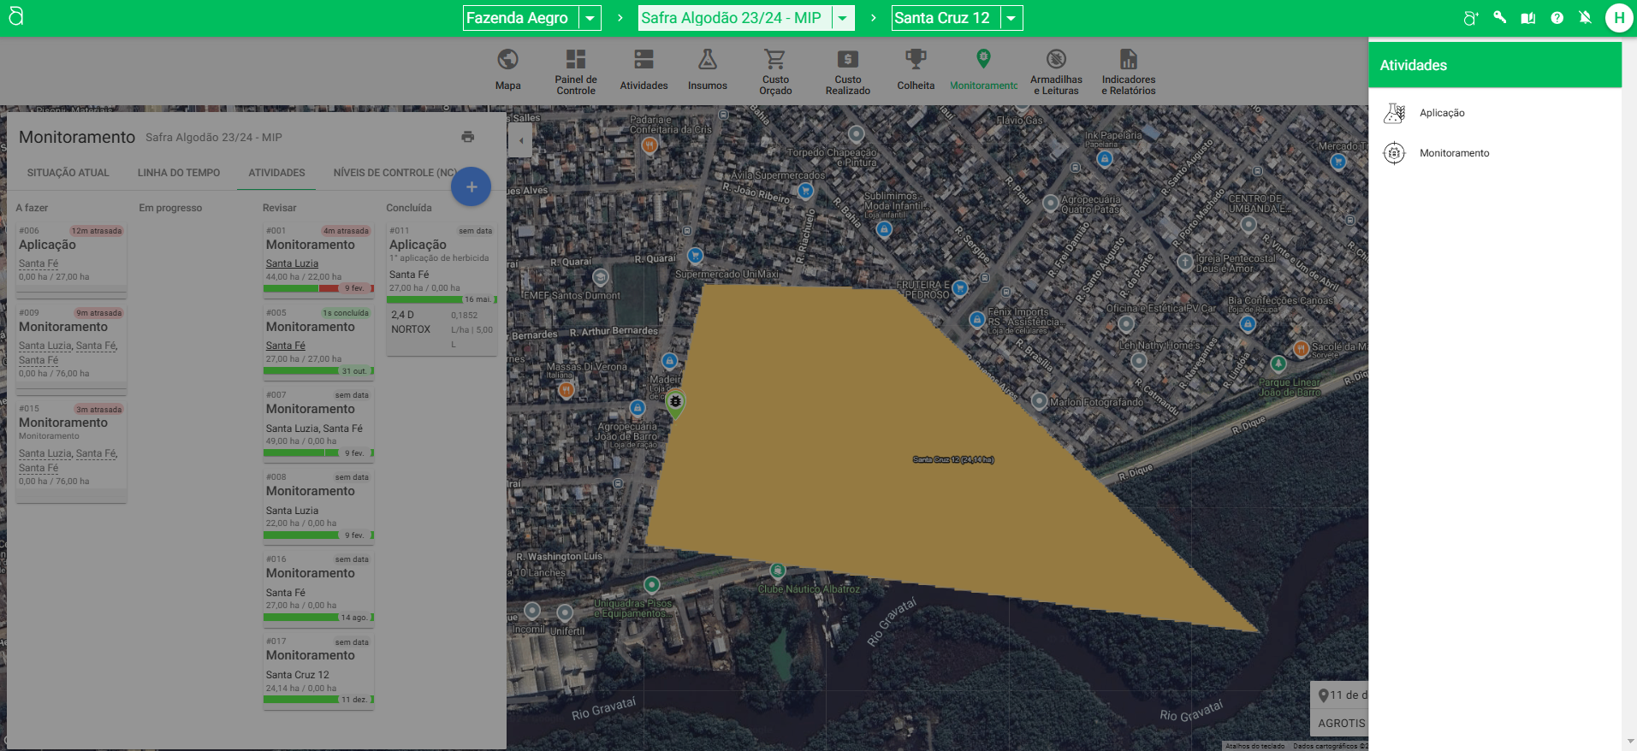Click the progress bar on card #005
This screenshot has width=1637, height=751.
[318, 371]
